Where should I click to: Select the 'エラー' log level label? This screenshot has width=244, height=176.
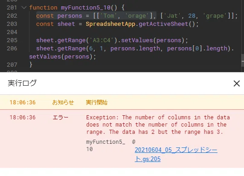pyautogui.click(x=60, y=117)
